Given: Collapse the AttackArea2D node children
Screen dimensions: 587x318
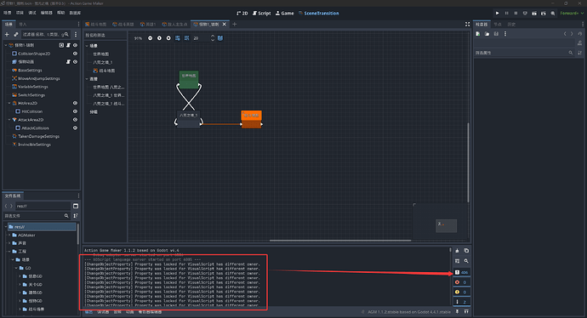Looking at the screenshot, I should pos(9,120).
